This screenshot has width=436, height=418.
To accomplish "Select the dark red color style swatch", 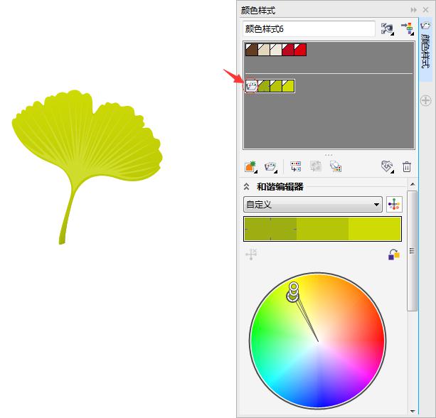I will tap(288, 50).
